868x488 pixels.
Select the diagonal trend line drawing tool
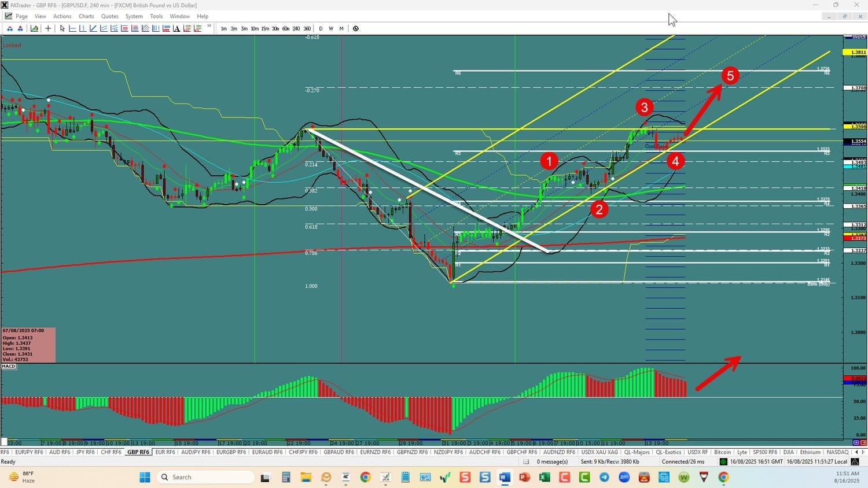click(93, 28)
